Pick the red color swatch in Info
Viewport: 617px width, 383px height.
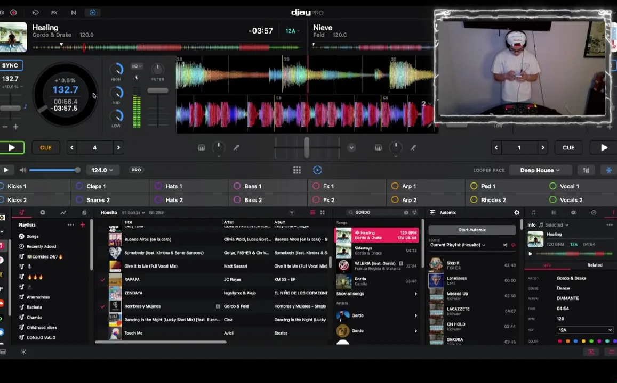(x=559, y=341)
